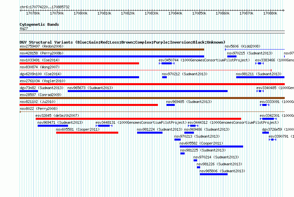This screenshot has width=294, height=197.
Task: Select nsv981224 (Sudmant2013) blue bar
Action: 150,133
